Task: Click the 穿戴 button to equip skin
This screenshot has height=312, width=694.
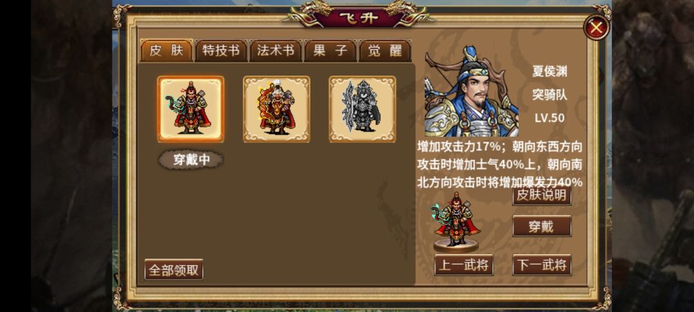Action: click(542, 226)
